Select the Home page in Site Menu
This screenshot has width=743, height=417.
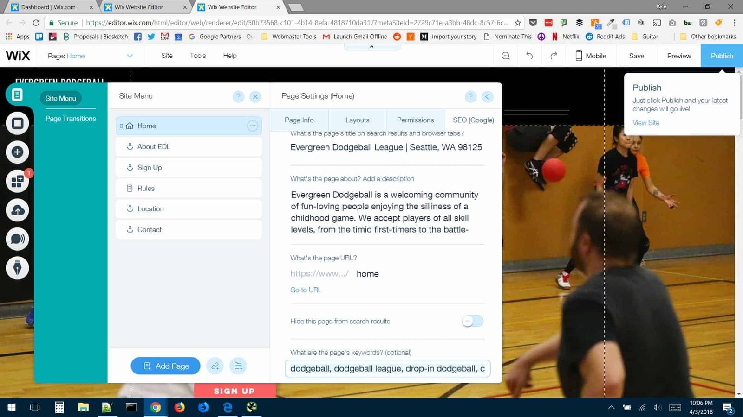pyautogui.click(x=189, y=126)
